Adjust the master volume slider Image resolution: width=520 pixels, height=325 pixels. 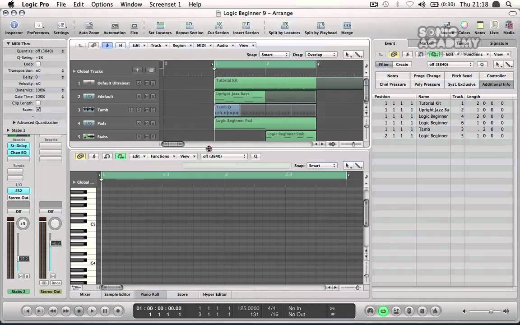(491, 311)
